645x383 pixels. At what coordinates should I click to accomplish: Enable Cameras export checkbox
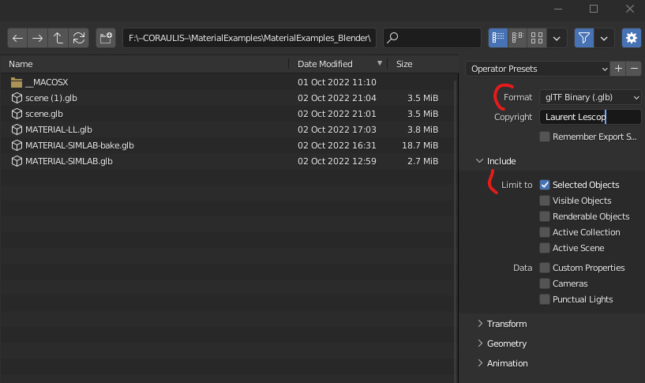click(545, 283)
